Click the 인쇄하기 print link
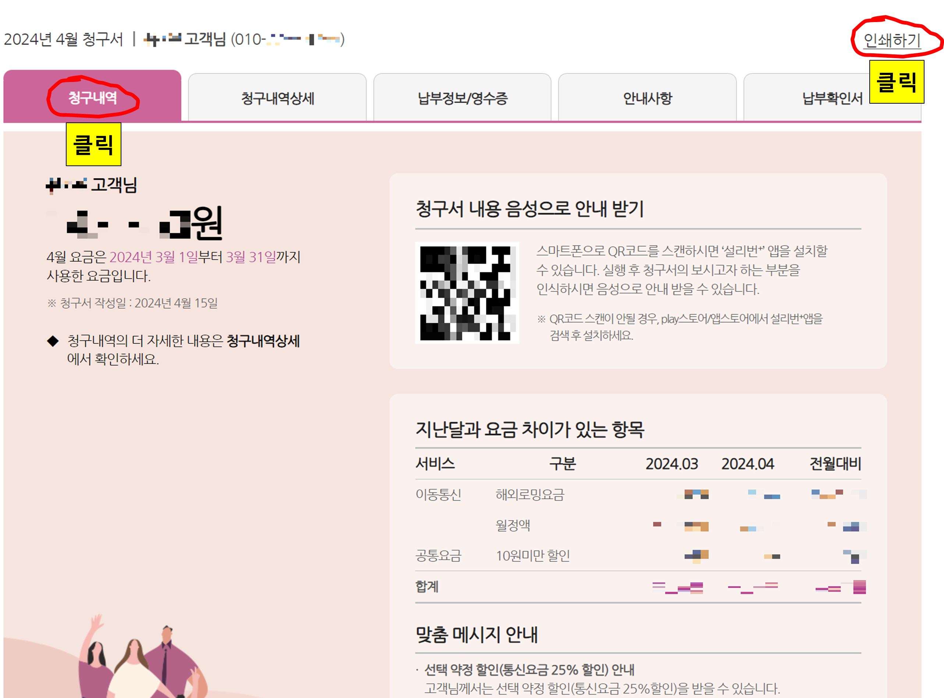 [891, 40]
